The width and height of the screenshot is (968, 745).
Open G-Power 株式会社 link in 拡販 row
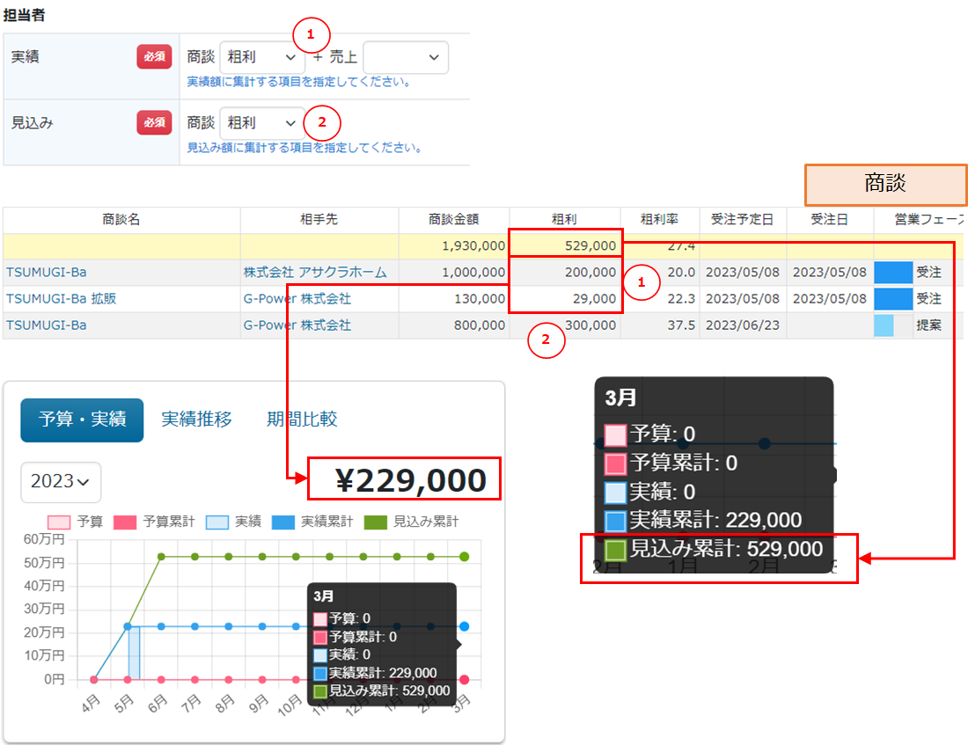[297, 299]
